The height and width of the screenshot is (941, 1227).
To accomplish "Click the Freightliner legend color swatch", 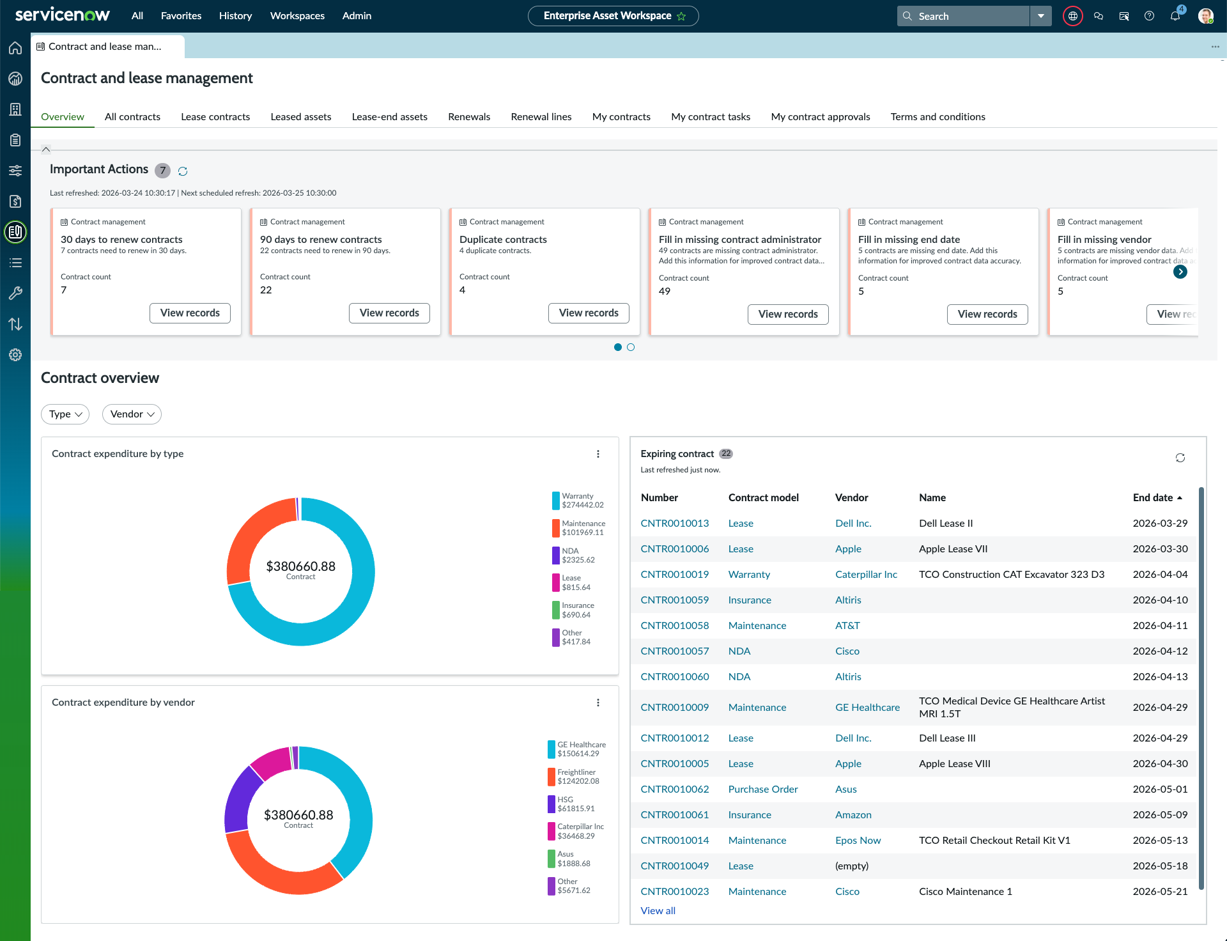I will tap(551, 777).
